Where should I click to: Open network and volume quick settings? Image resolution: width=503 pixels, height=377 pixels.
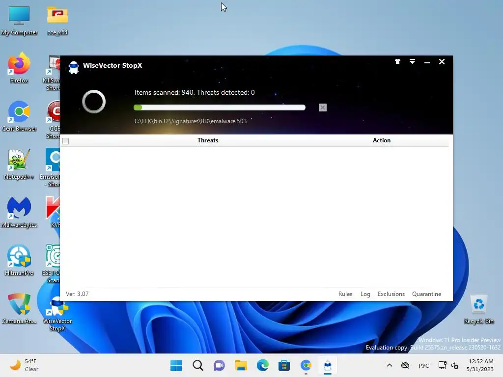448,365
